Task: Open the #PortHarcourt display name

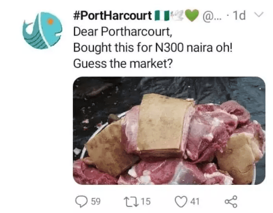Action: pos(112,16)
